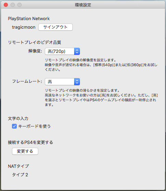Click the greyed-out minimize window button
Image resolution: width=166 pixels, height=191 pixels.
13,5
